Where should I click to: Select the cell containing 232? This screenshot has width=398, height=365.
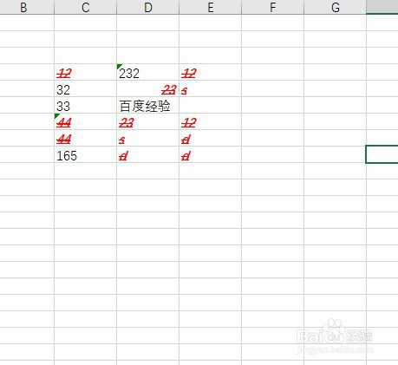click(x=147, y=72)
